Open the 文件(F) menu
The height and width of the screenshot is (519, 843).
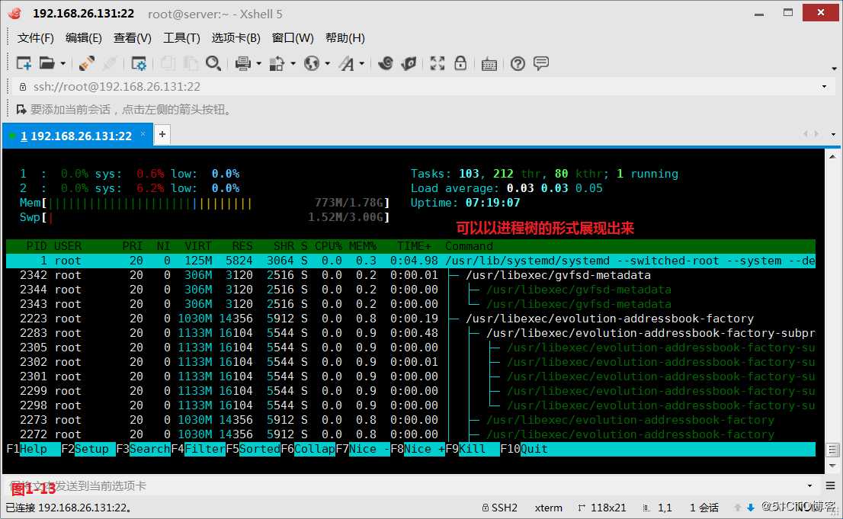click(x=36, y=37)
